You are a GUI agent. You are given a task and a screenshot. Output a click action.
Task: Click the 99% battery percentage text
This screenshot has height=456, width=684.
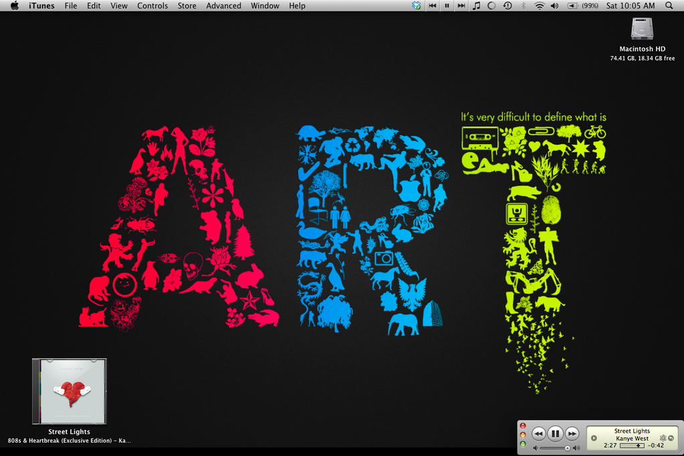pyautogui.click(x=590, y=5)
